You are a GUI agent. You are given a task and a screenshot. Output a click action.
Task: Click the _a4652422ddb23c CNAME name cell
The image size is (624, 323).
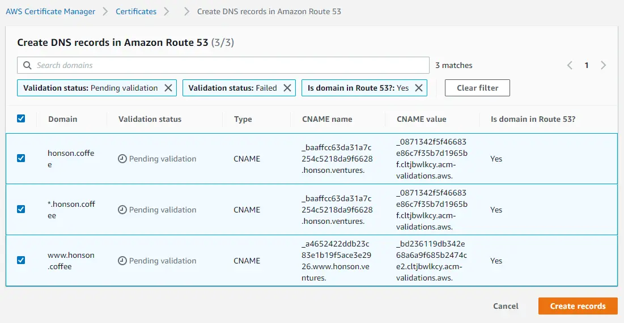click(x=337, y=261)
